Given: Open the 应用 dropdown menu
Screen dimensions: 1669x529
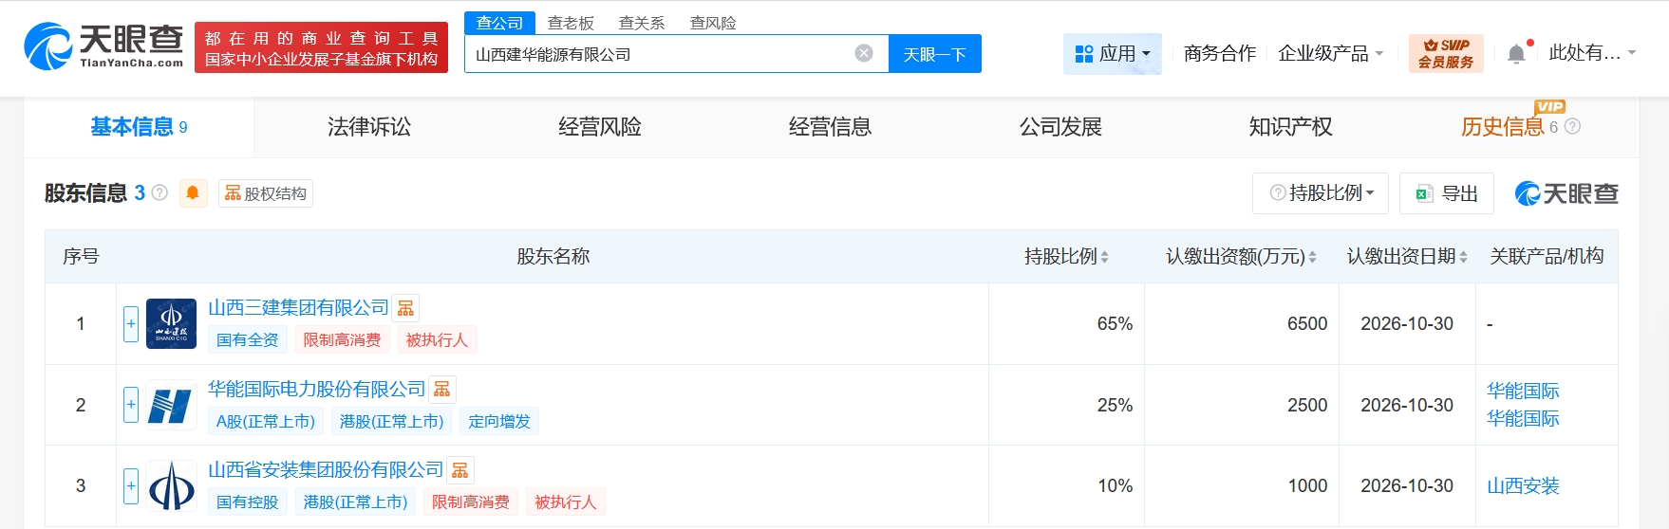Looking at the screenshot, I should [x=1113, y=54].
